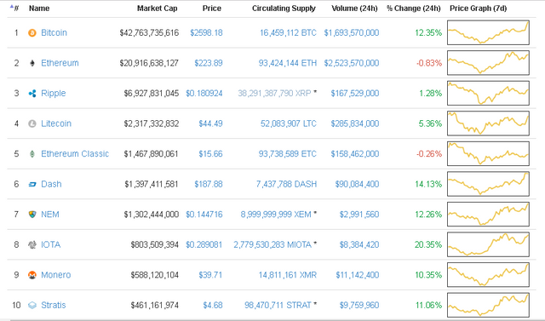Open Ethereum 7-day price graph
Screen dimensions: 545x321
[x=488, y=62]
